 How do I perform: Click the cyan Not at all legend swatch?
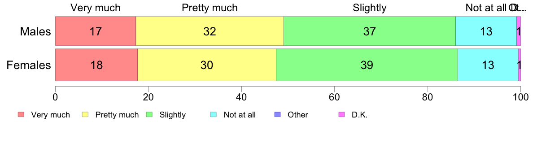click(x=214, y=115)
